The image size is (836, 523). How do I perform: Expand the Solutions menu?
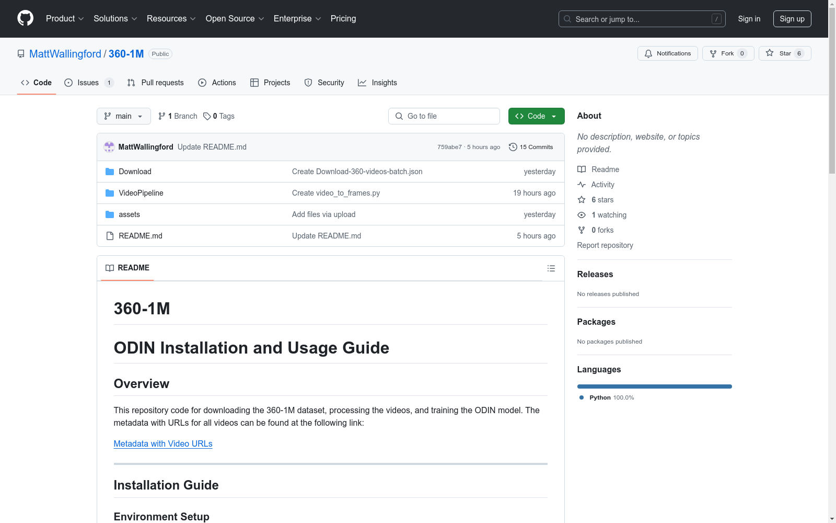pos(115,19)
